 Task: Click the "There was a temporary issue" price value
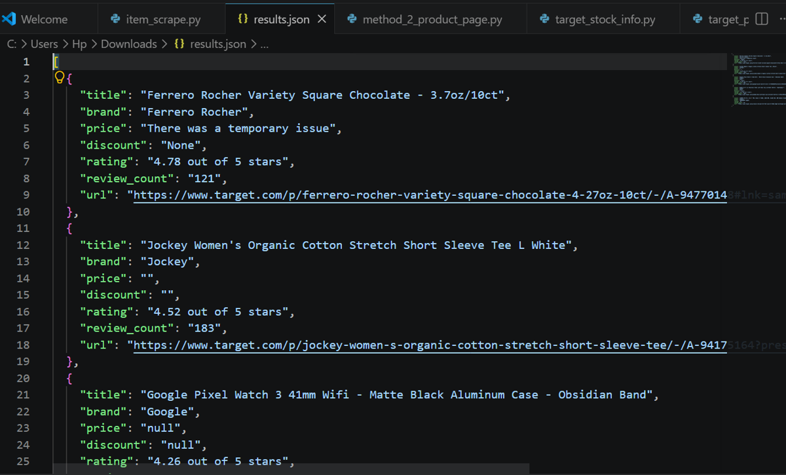click(x=238, y=128)
